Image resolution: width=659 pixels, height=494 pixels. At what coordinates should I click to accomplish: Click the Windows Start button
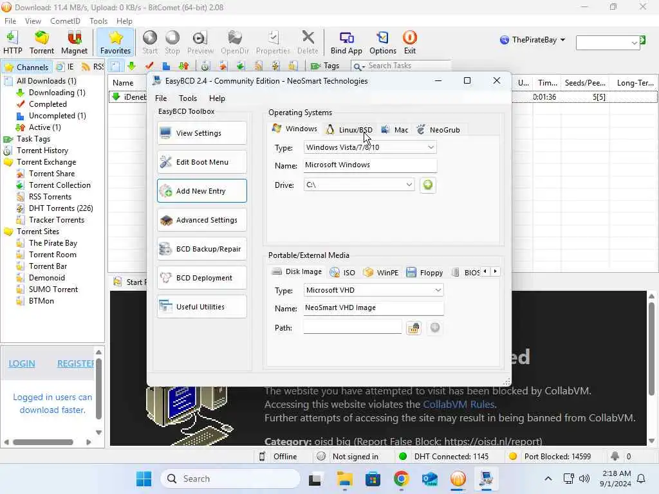click(144, 479)
